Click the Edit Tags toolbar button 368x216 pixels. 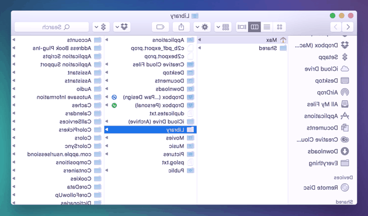pyautogui.click(x=160, y=27)
